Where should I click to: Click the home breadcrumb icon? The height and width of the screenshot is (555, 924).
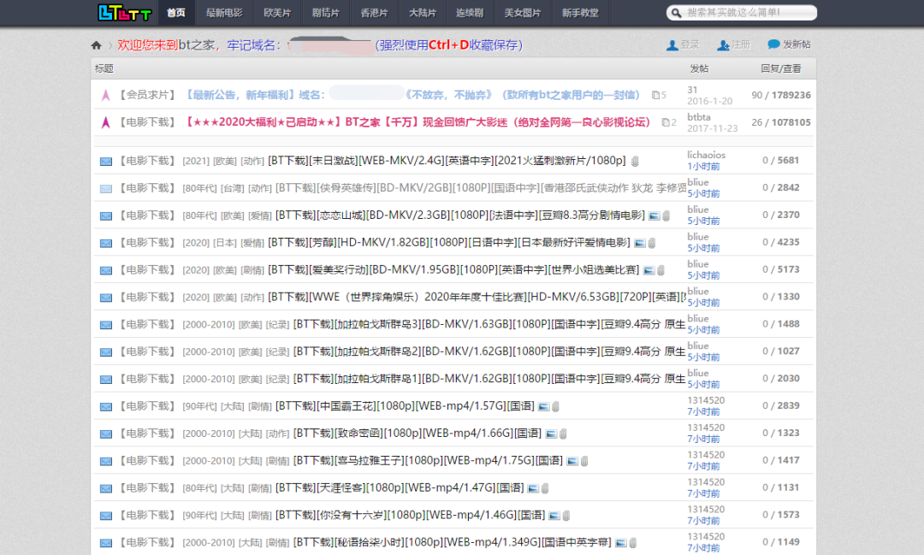96,45
